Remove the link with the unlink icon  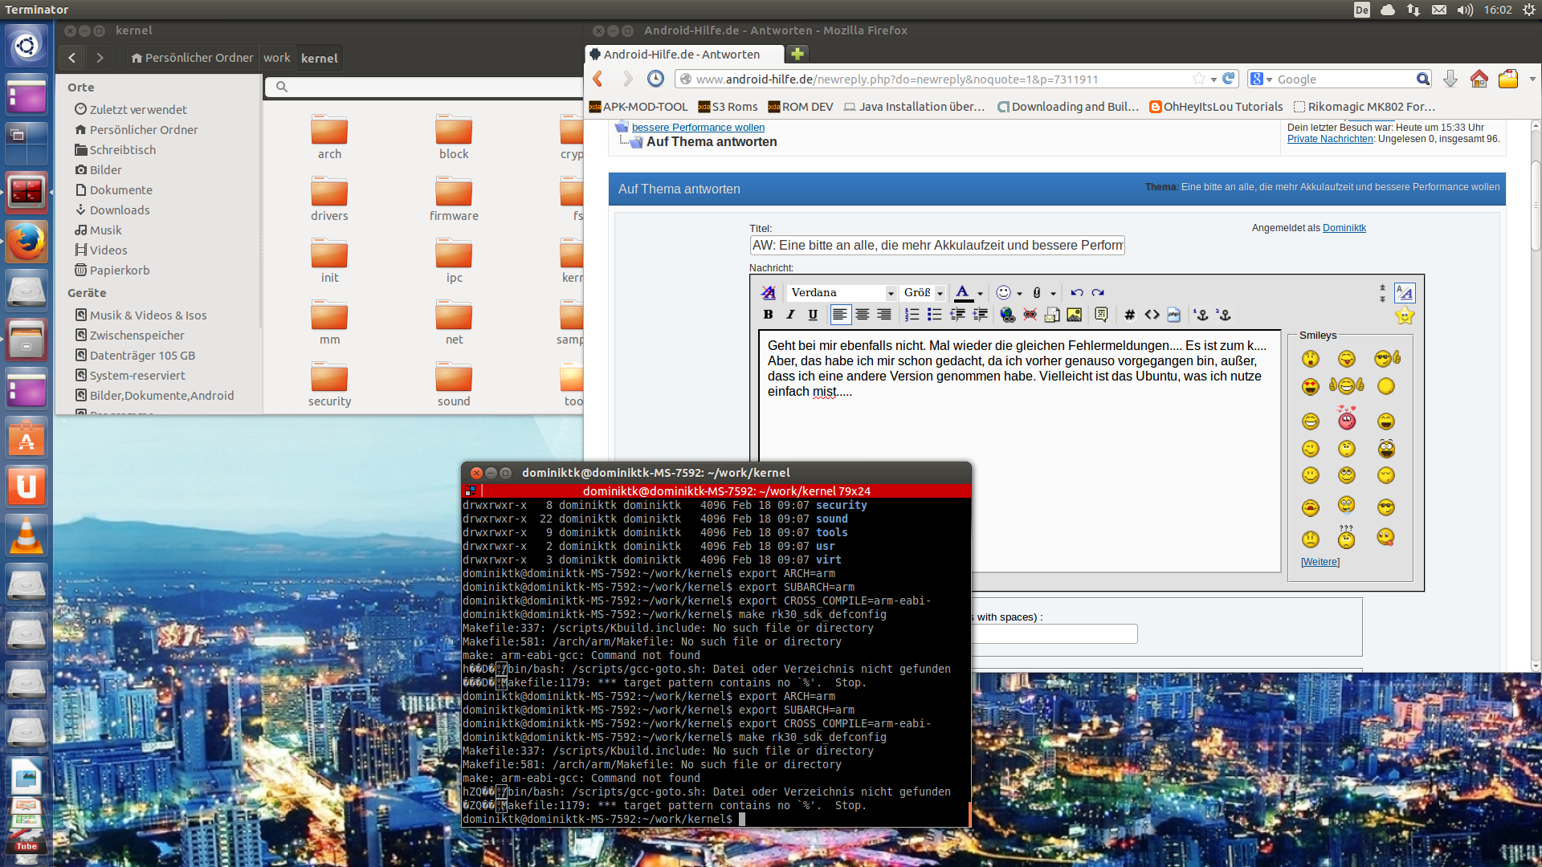1030,315
